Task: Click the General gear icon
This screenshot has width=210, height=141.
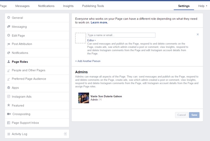Action: (9, 17)
